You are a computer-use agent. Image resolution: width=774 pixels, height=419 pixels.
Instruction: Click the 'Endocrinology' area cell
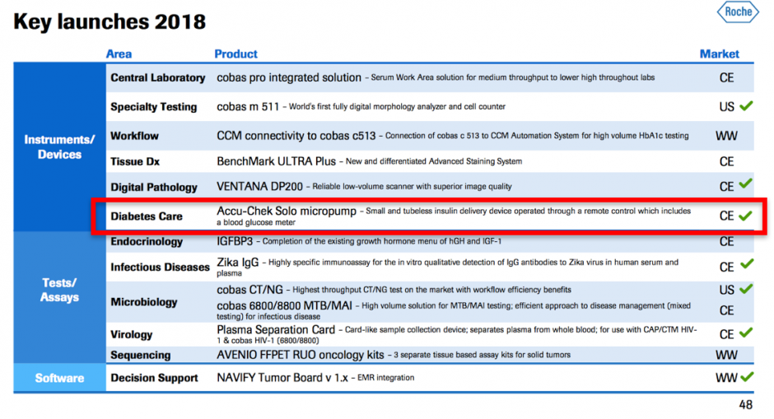147,241
